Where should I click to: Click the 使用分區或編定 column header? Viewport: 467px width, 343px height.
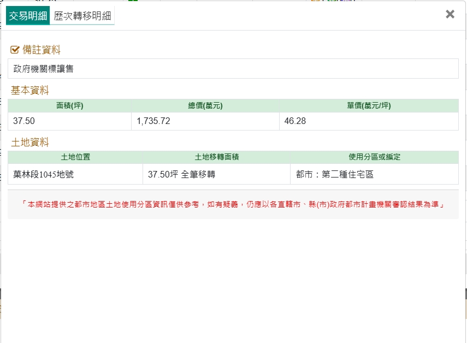pos(374,157)
